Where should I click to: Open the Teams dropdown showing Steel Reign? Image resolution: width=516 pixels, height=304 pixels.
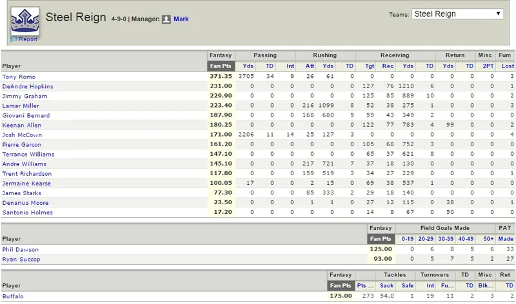click(x=457, y=14)
